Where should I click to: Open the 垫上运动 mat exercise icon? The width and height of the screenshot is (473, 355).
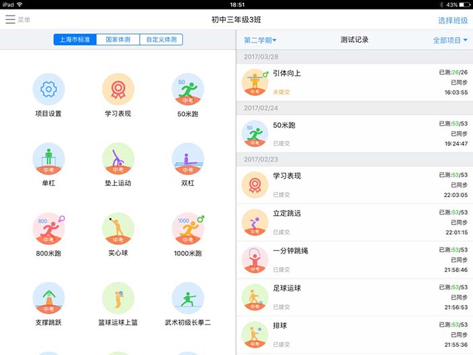point(118,159)
